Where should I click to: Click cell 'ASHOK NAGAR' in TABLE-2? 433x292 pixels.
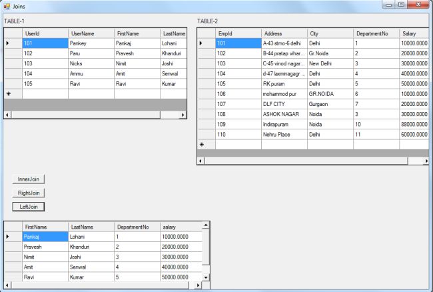click(x=284, y=114)
